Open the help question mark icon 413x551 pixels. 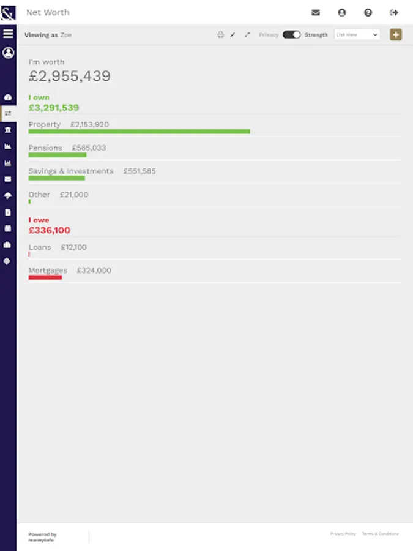[367, 12]
